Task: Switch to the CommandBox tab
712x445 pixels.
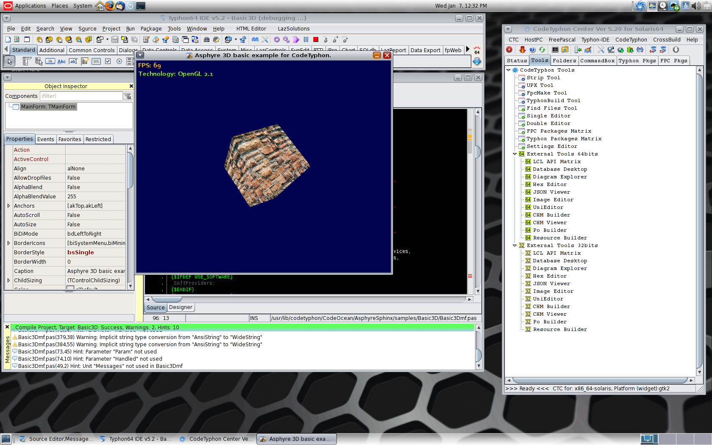Action: tap(597, 61)
